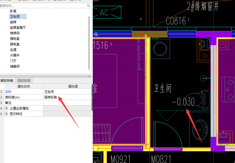
Task: Click the 卫生间 room label in drawing
Action: pos(163,88)
